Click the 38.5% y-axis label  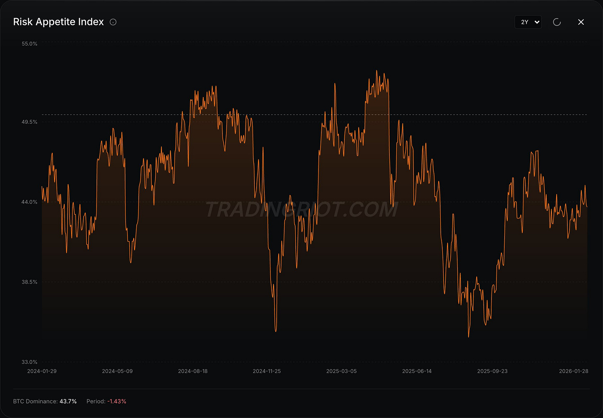29,282
